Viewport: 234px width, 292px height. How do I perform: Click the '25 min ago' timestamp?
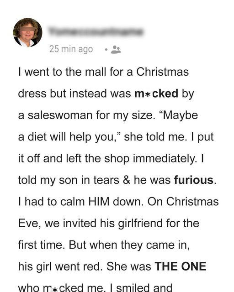click(x=71, y=49)
